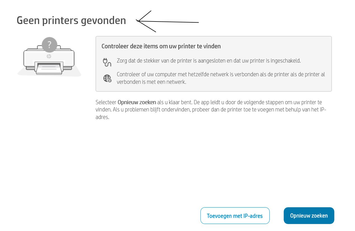Image resolution: width=355 pixels, height=231 pixels.
Task: Click the printer's paper output tray
Action: coord(48,69)
